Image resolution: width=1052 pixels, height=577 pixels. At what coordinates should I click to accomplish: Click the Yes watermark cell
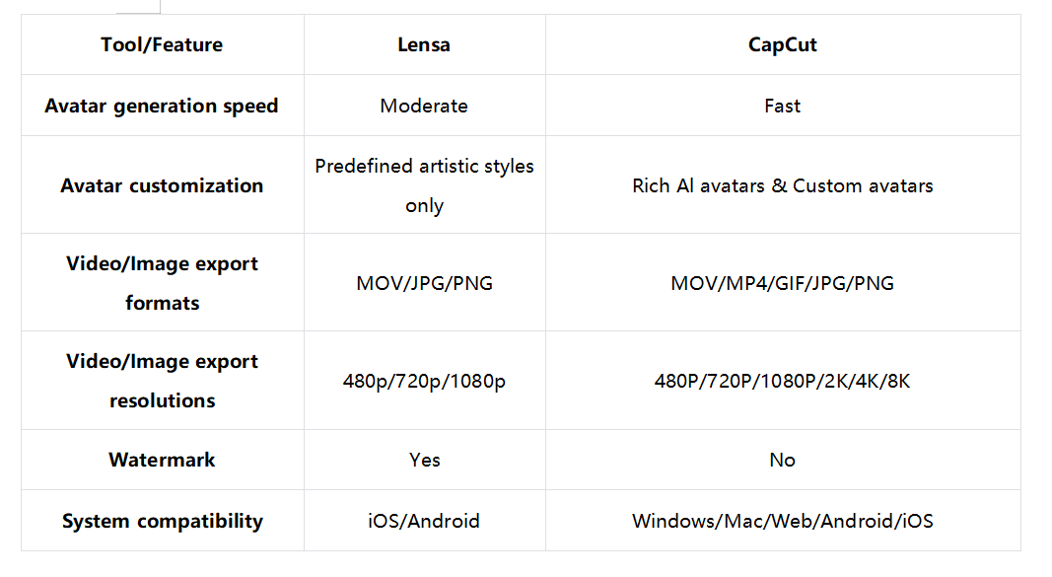click(x=424, y=460)
